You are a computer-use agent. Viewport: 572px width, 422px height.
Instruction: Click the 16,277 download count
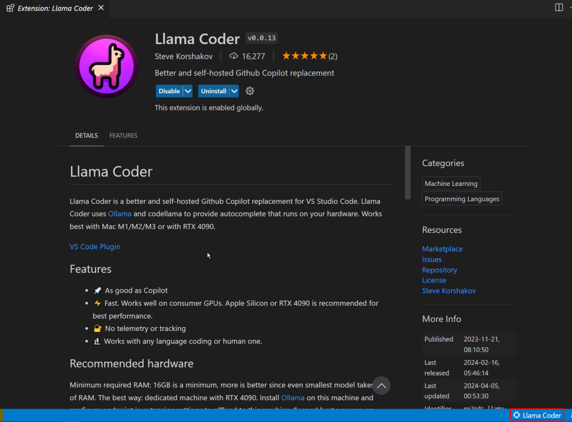click(x=247, y=56)
